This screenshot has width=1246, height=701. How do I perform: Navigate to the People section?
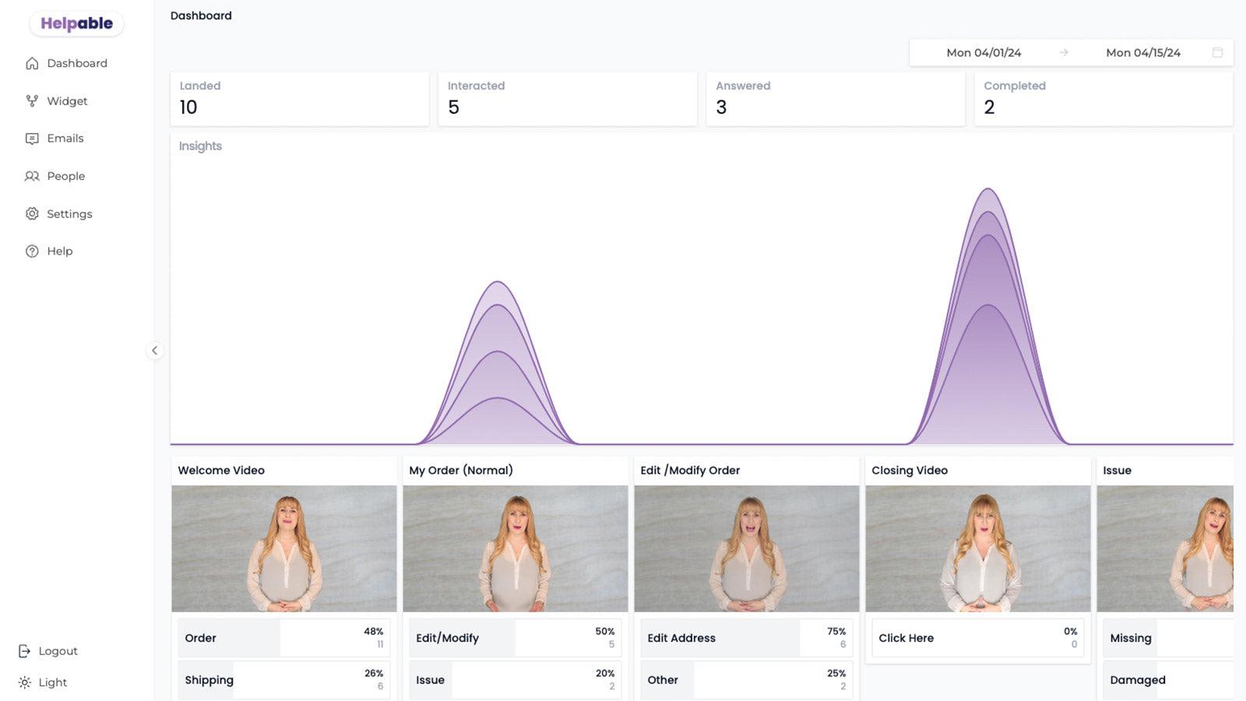[31, 176]
